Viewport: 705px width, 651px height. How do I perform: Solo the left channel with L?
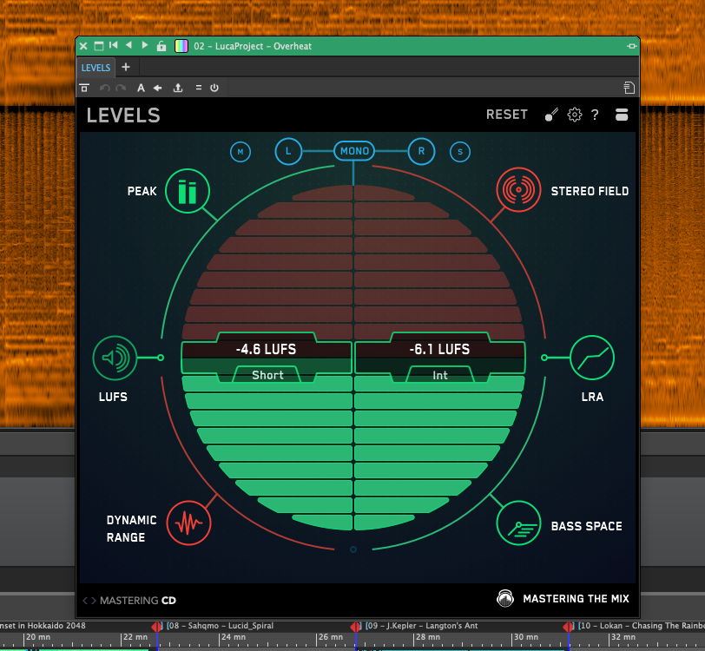288,152
